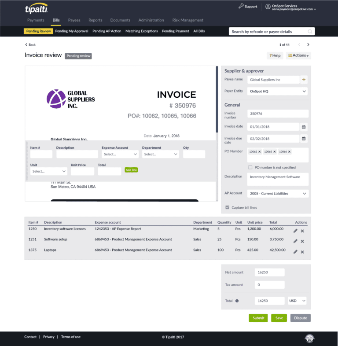The image size is (338, 346).
Task: Open the Payments menu
Action: click(x=36, y=20)
